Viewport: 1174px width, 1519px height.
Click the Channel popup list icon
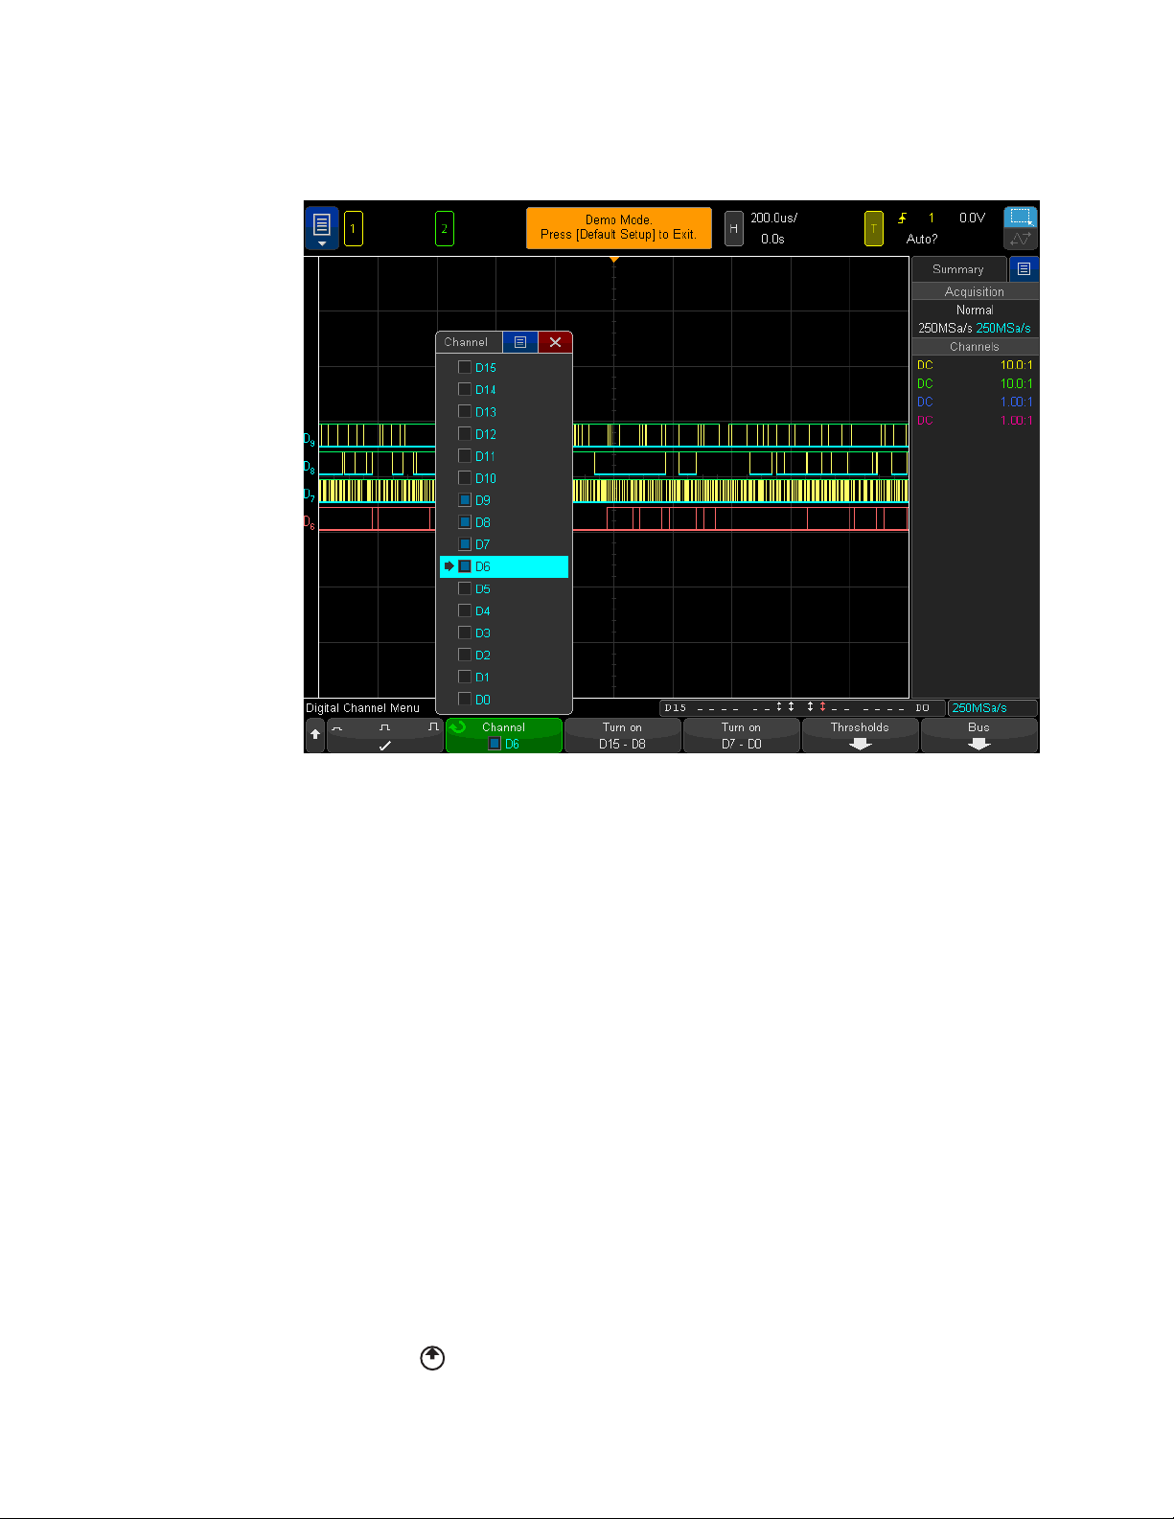[519, 342]
